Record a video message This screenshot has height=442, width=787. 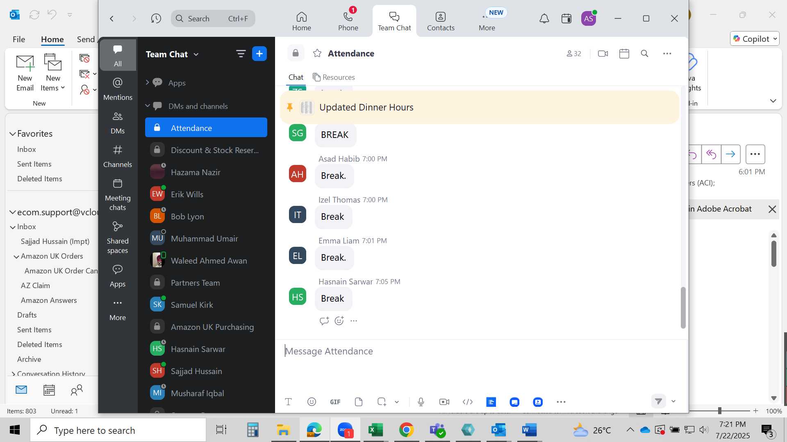coord(444,402)
